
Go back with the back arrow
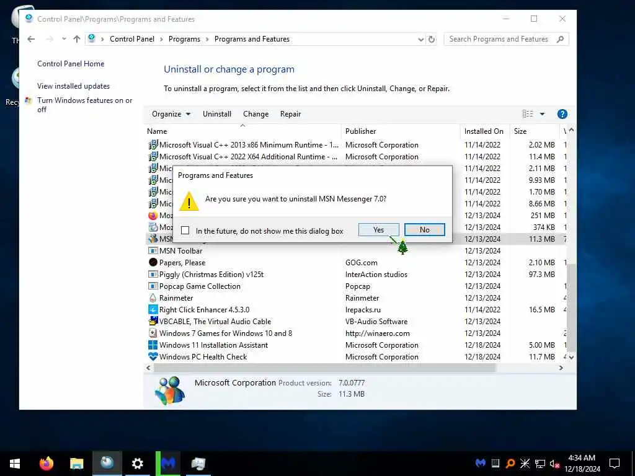(31, 39)
